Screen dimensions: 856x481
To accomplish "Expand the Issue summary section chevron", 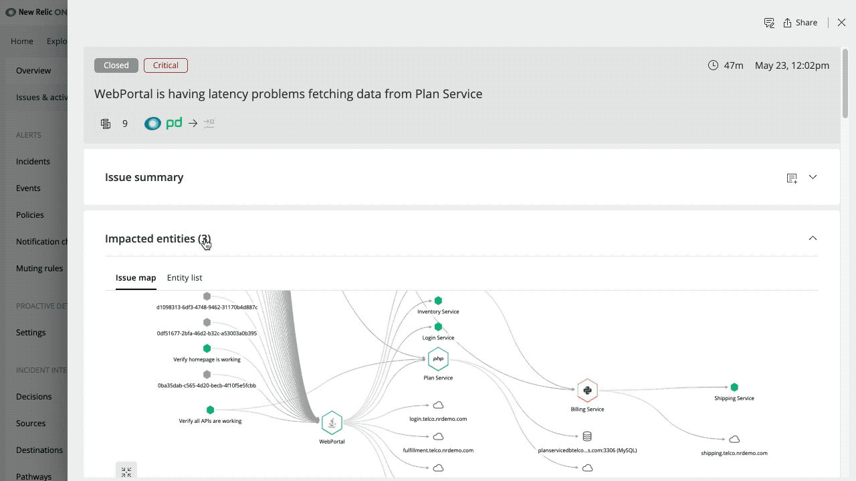I will (813, 177).
